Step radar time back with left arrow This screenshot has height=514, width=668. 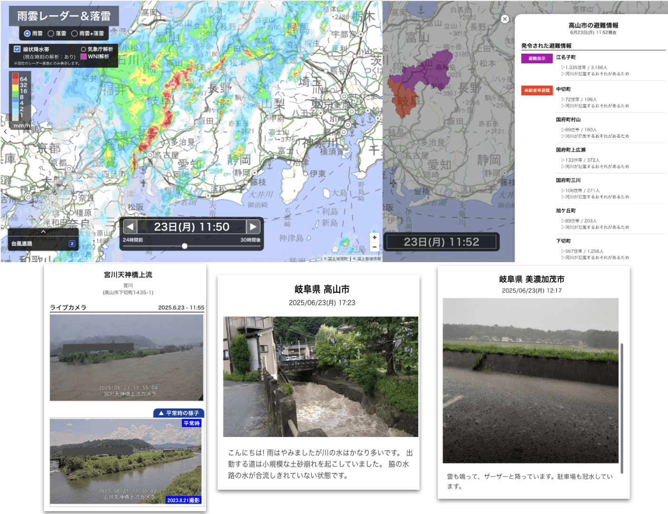pyautogui.click(x=130, y=227)
